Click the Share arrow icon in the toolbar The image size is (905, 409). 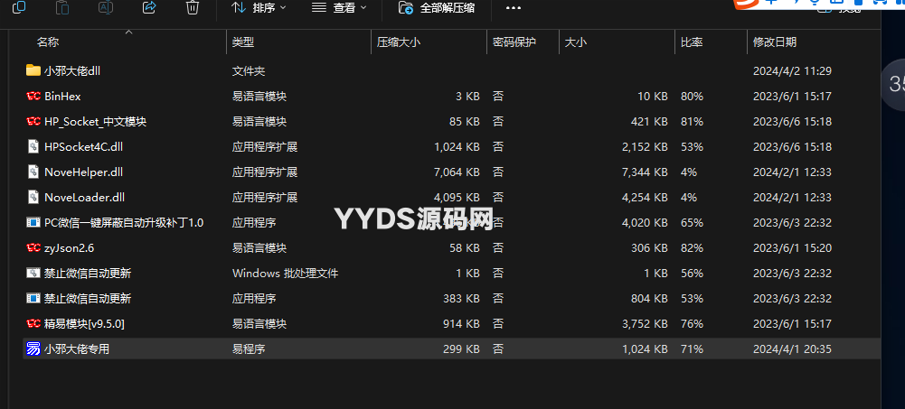[x=149, y=7]
